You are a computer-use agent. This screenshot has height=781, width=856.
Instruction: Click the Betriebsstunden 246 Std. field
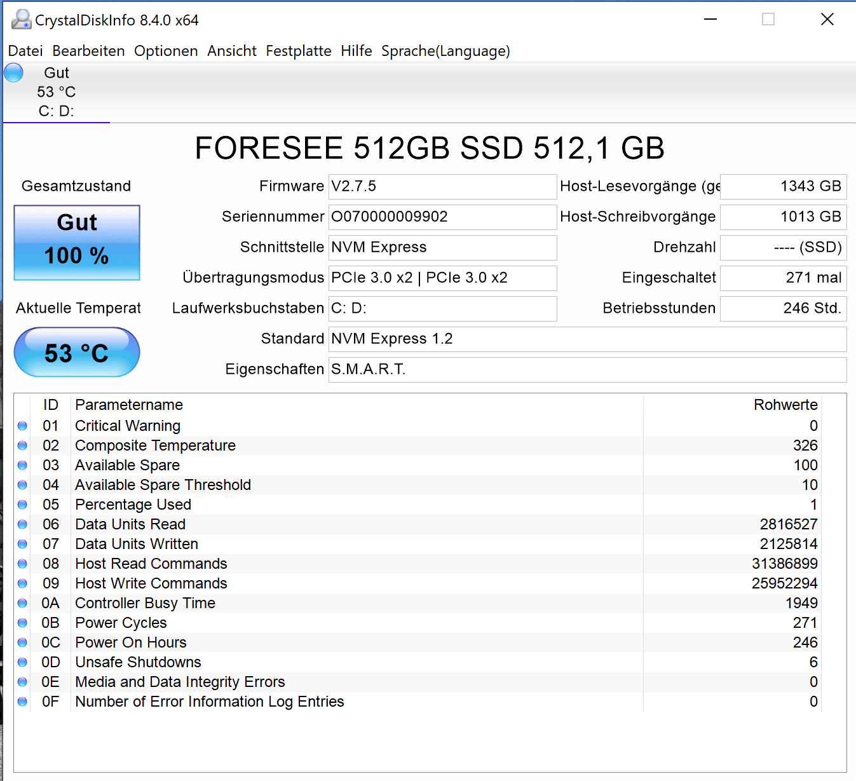click(783, 308)
